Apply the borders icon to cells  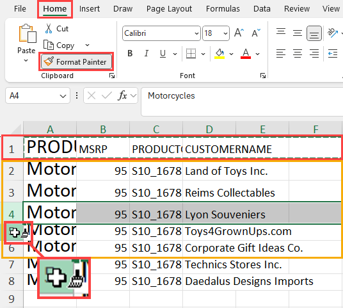coord(191,53)
